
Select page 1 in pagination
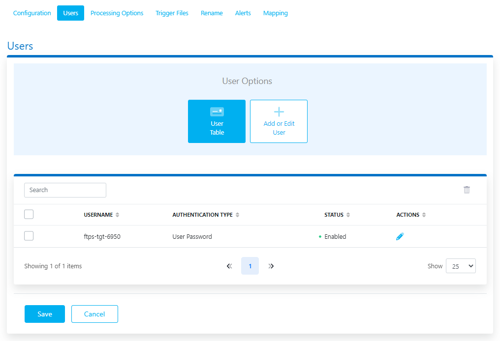click(250, 266)
